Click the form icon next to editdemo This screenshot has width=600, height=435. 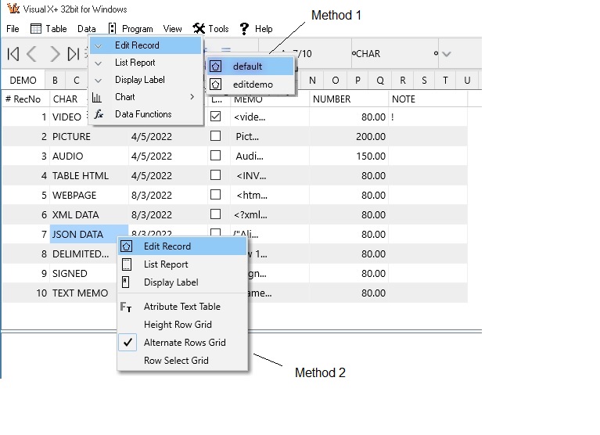point(215,84)
